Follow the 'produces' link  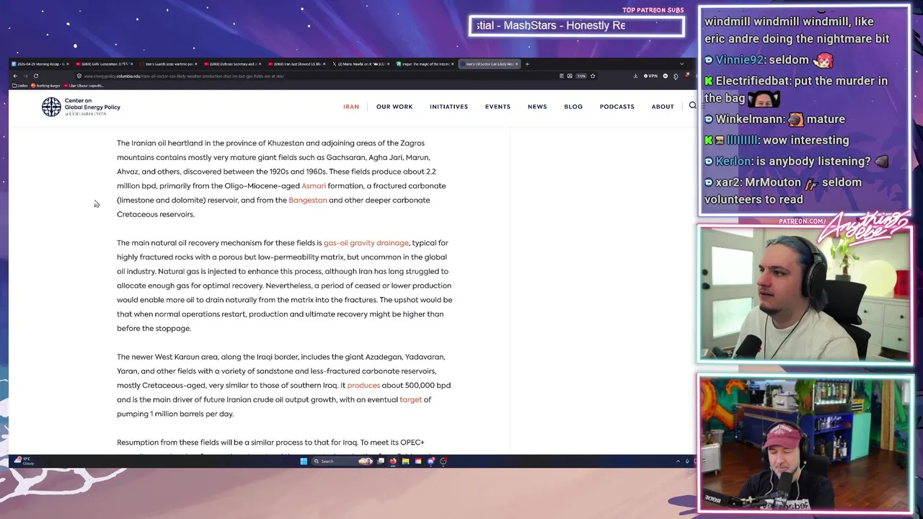[363, 386]
